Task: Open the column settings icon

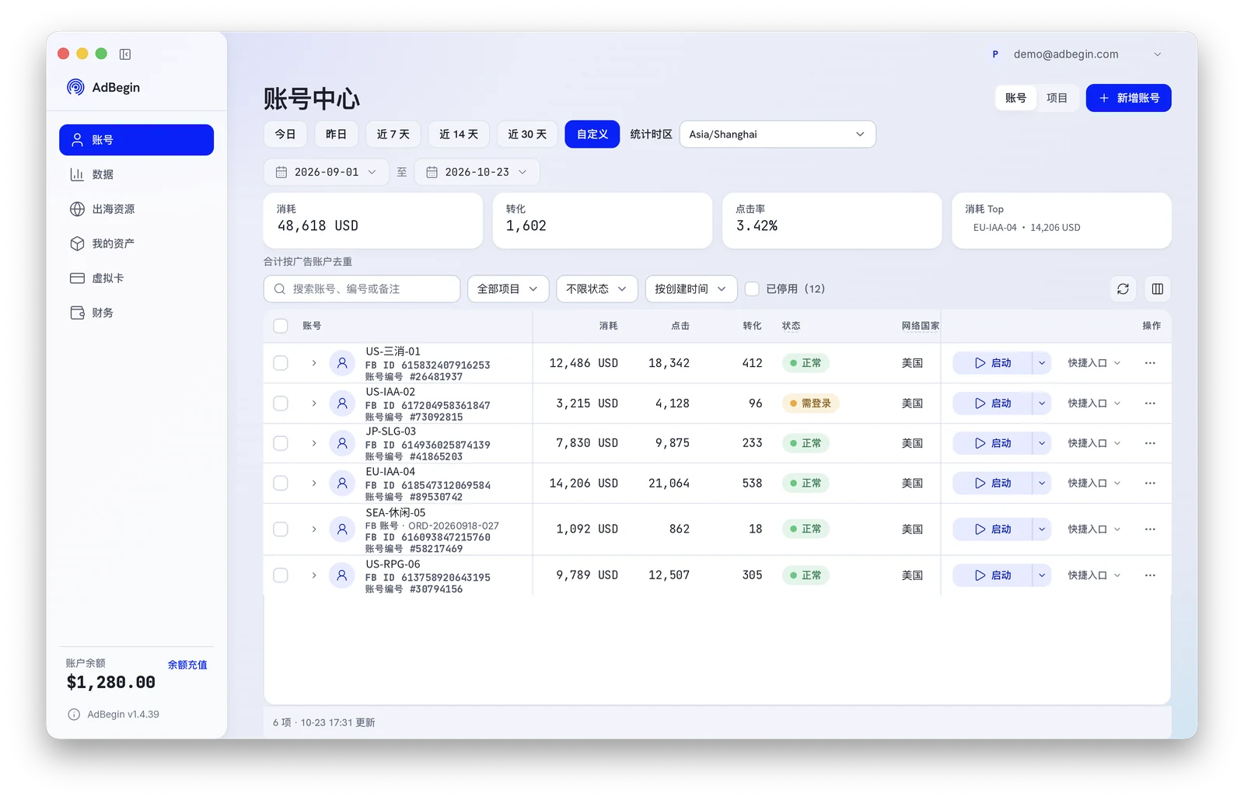Action: (x=1157, y=288)
